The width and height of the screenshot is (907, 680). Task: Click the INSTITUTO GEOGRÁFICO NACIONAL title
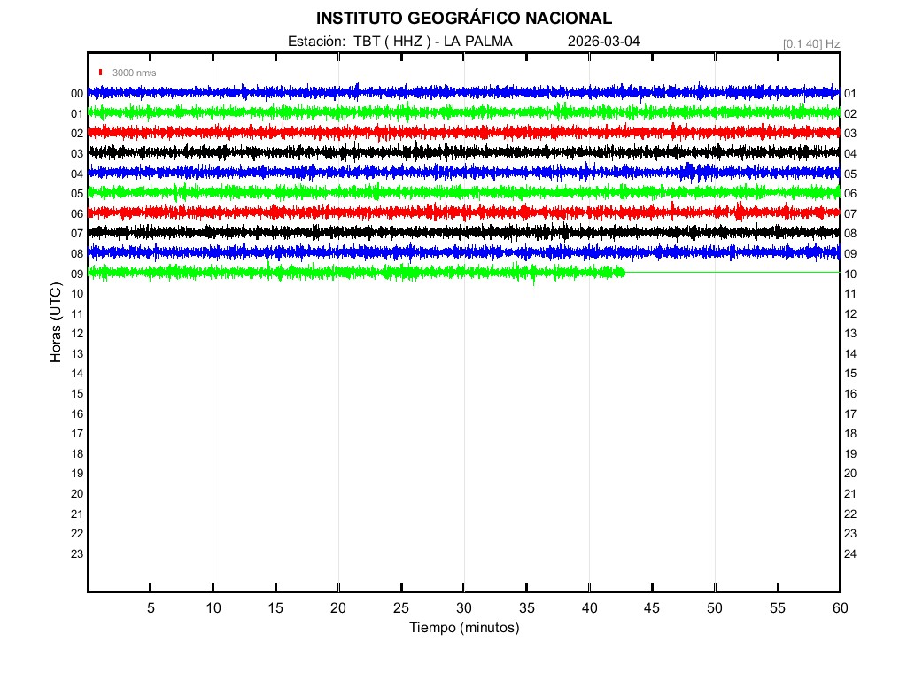click(x=463, y=19)
